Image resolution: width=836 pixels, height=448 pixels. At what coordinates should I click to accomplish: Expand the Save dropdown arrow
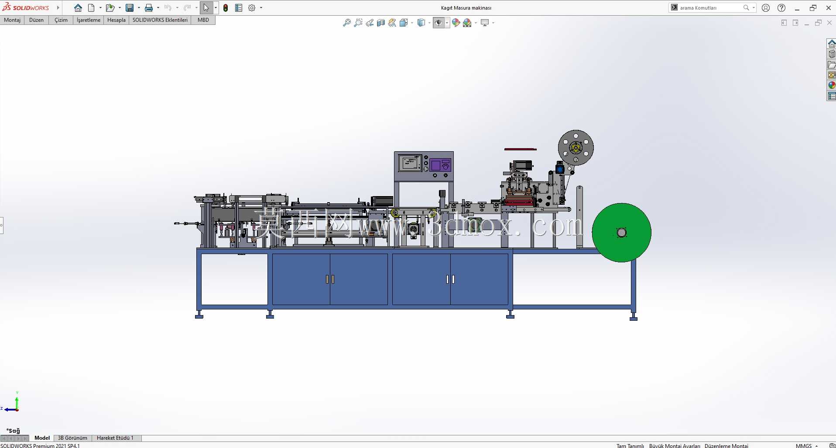139,8
